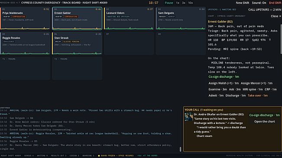The image size is (282, 158).
Task: Close the Ernest Gabler chart panel
Action: click(x=276, y=16)
